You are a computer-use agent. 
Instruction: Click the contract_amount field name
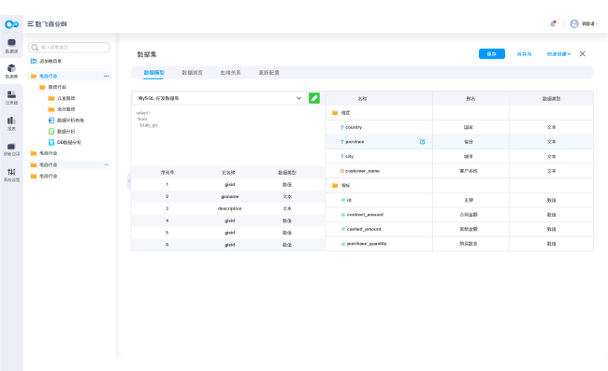coord(365,215)
